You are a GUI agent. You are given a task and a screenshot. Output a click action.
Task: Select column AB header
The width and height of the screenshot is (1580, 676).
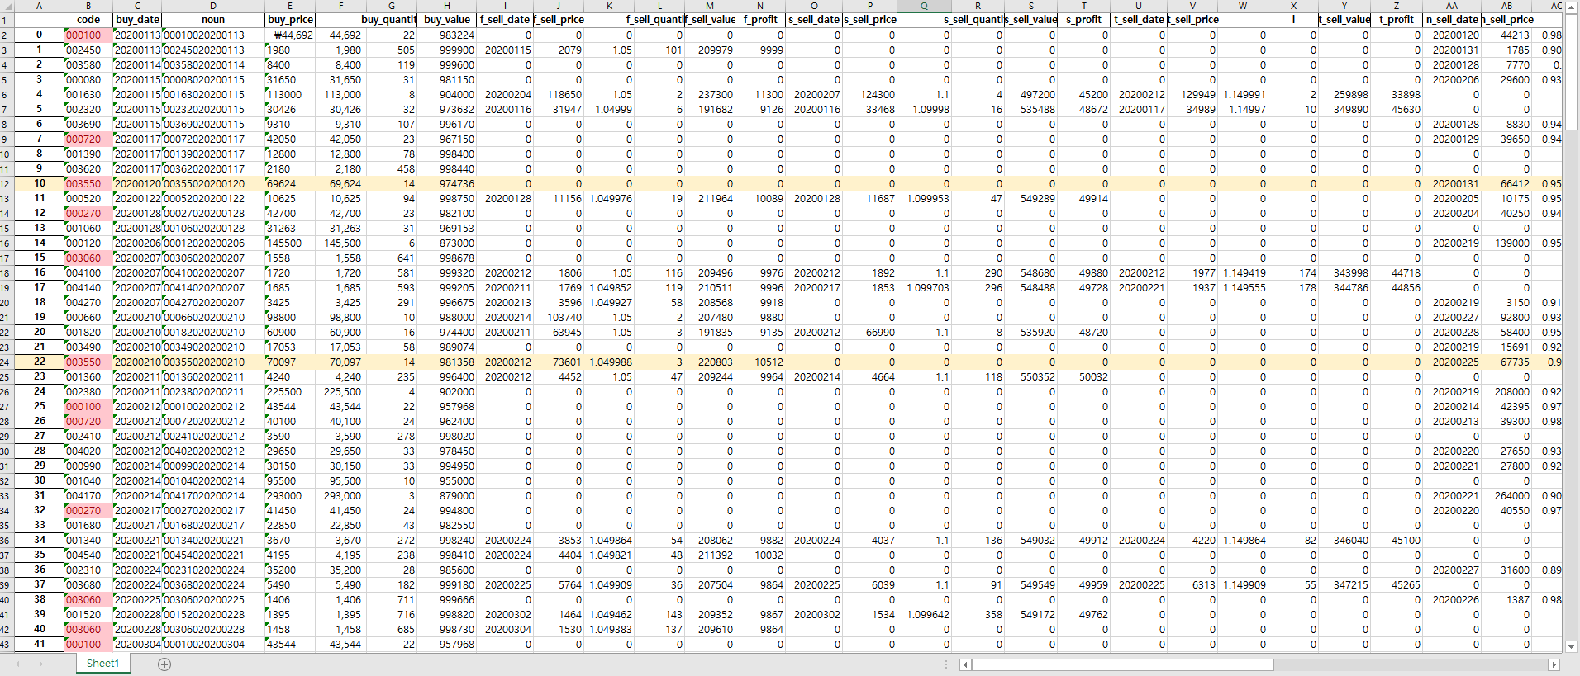click(x=1506, y=6)
